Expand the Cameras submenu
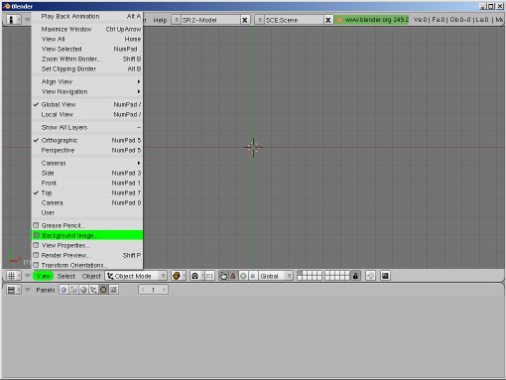Viewport: 506px width, 380px height. [x=87, y=163]
